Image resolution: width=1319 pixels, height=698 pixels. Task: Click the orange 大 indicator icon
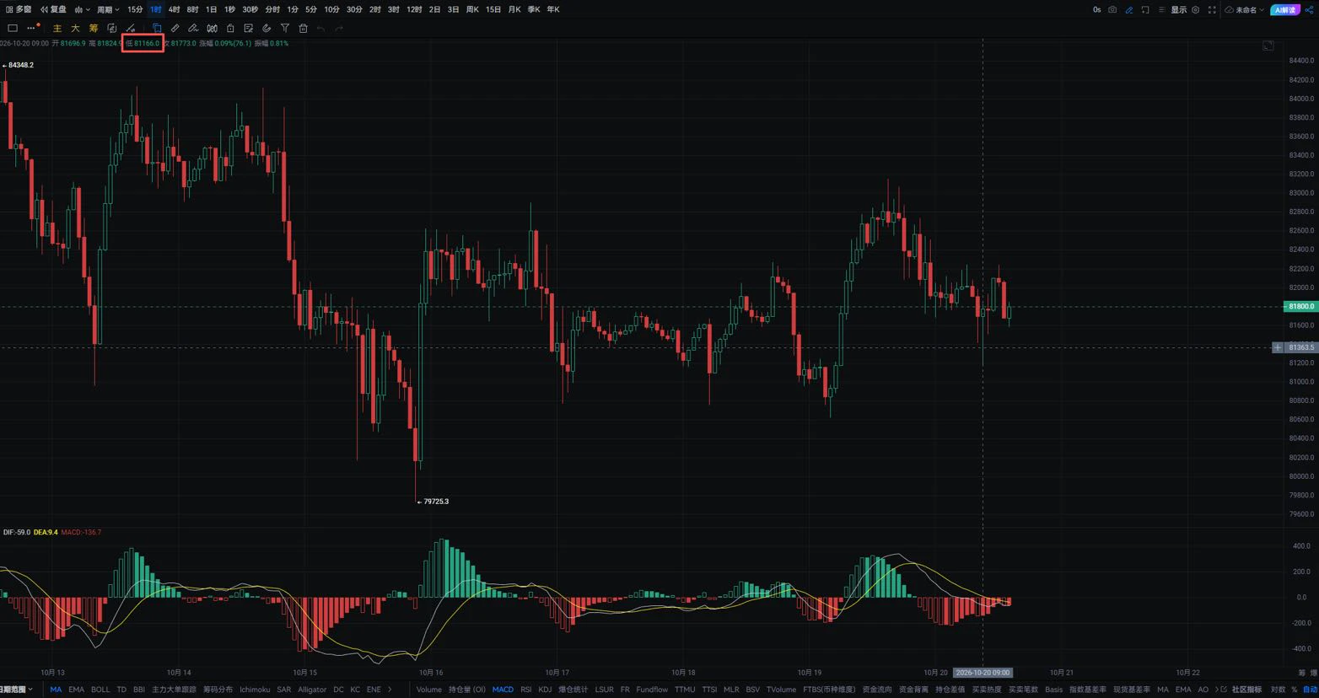tap(75, 29)
